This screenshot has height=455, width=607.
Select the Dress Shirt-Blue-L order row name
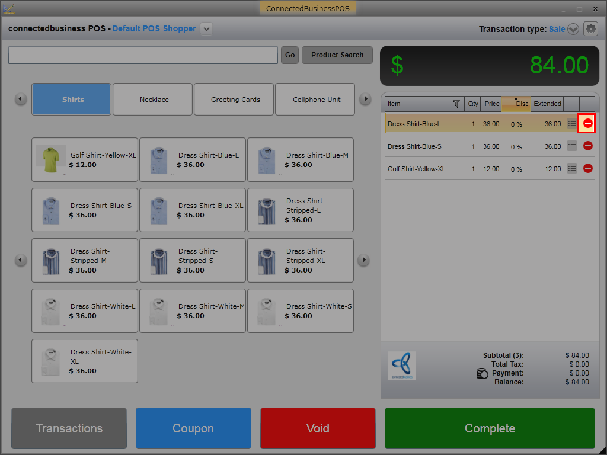414,124
